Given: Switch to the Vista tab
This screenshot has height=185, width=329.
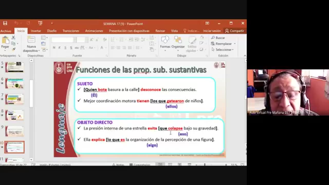Looking at the screenshot, I should (x=174, y=31).
